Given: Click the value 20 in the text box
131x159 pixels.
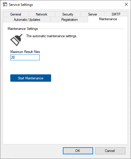Looking at the screenshot, I should (x=13, y=57).
